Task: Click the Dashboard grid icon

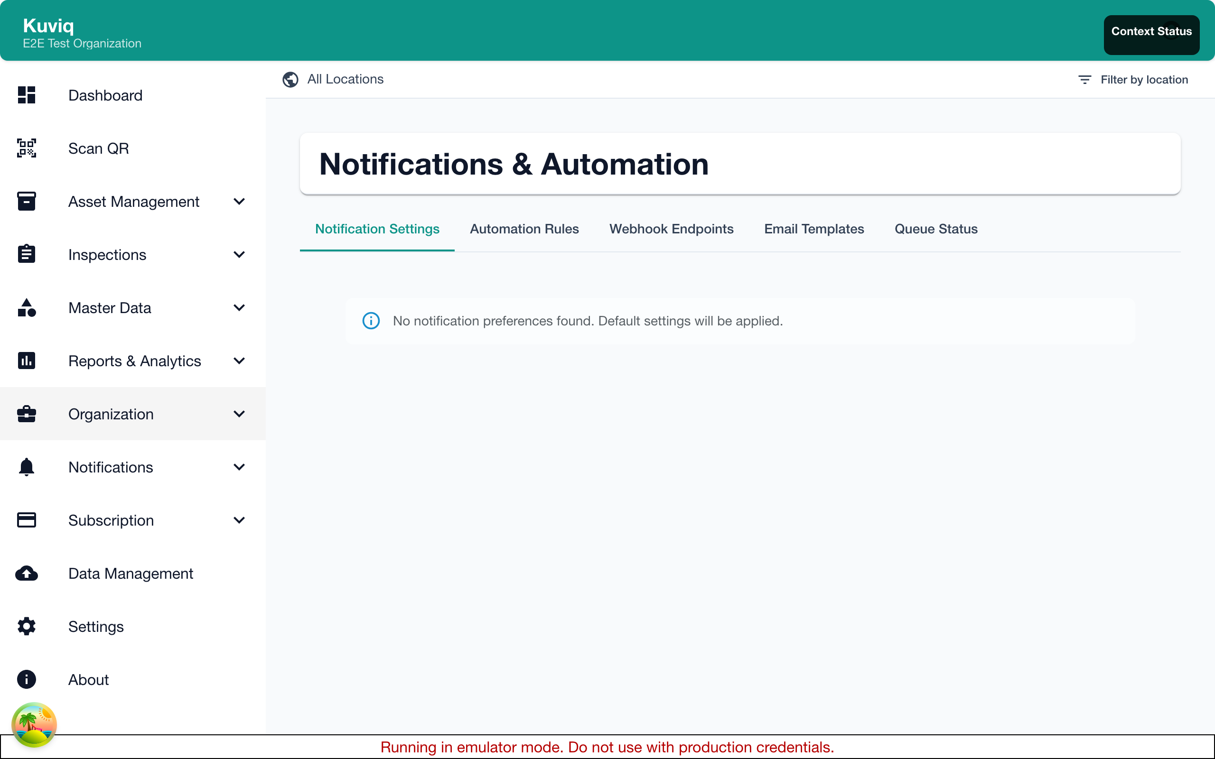Action: click(27, 95)
